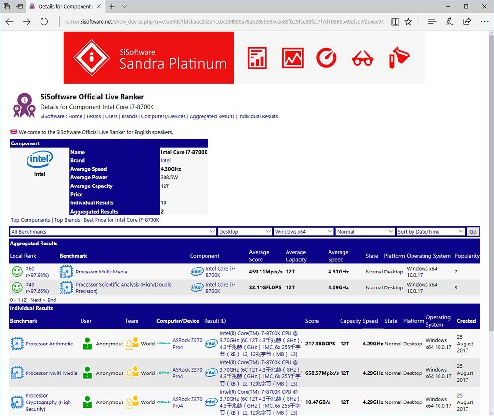Open the Windows x64 dropdown
The height and width of the screenshot is (416, 494).
(304, 231)
